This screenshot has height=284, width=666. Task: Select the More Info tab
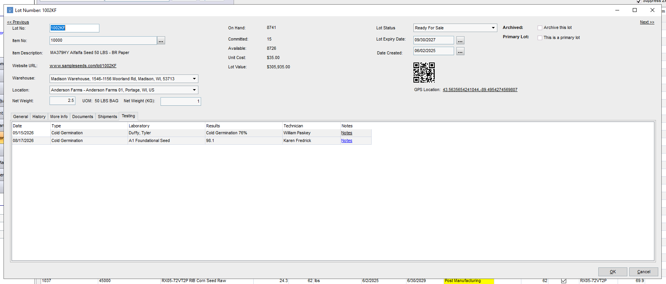(x=59, y=117)
